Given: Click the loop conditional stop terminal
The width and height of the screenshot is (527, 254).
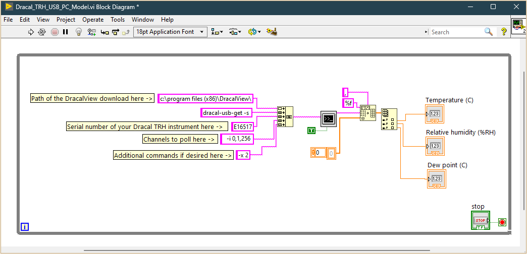Looking at the screenshot, I should tap(502, 222).
